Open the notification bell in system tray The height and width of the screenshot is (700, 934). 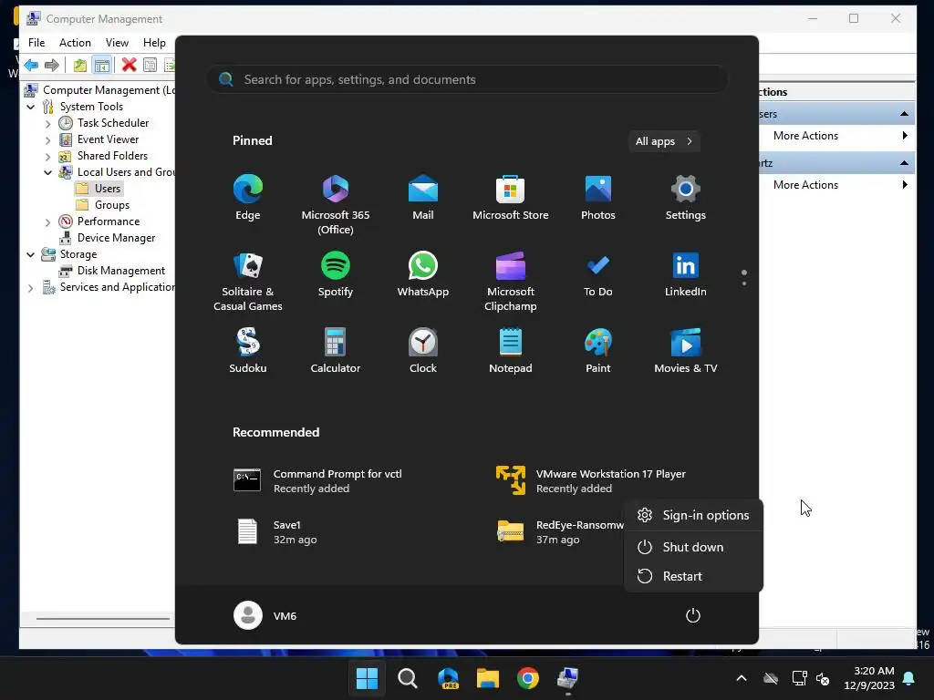(x=909, y=678)
